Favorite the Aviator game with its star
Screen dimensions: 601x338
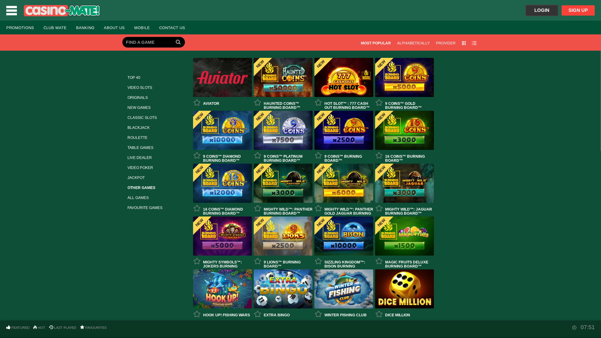click(197, 103)
